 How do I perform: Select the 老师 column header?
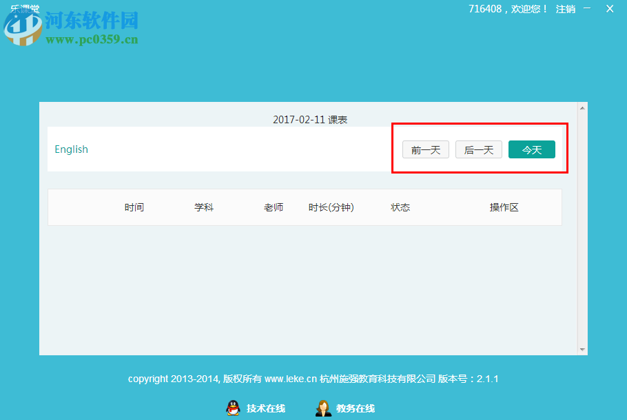[274, 207]
